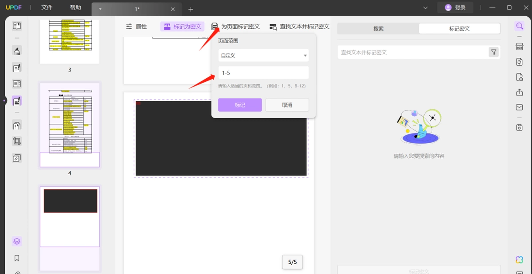532x274 pixels.
Task: Open the 文件 menu
Action: [47, 8]
